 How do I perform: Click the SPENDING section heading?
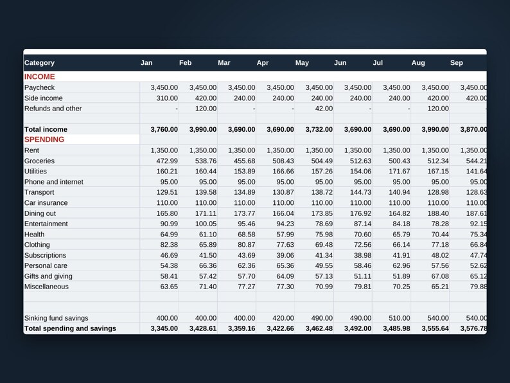[x=44, y=139]
